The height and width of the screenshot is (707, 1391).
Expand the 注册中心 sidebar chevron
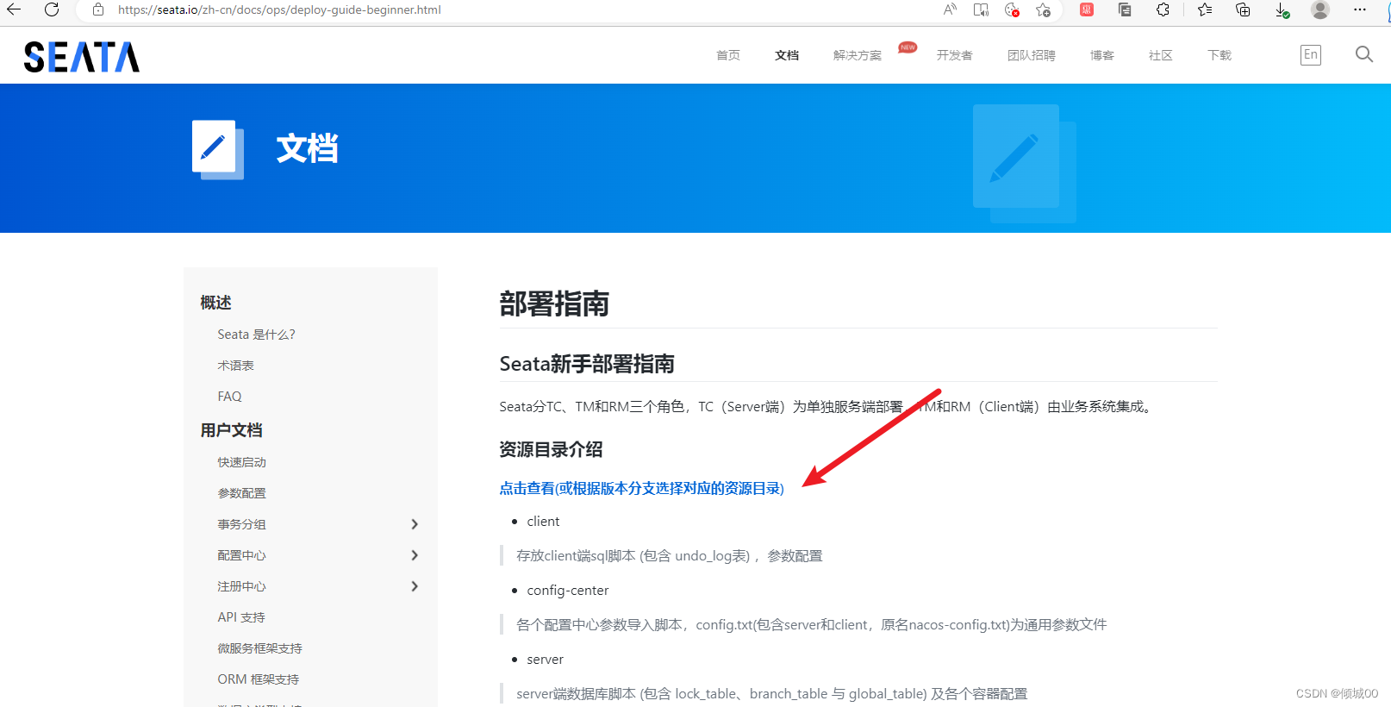click(415, 586)
